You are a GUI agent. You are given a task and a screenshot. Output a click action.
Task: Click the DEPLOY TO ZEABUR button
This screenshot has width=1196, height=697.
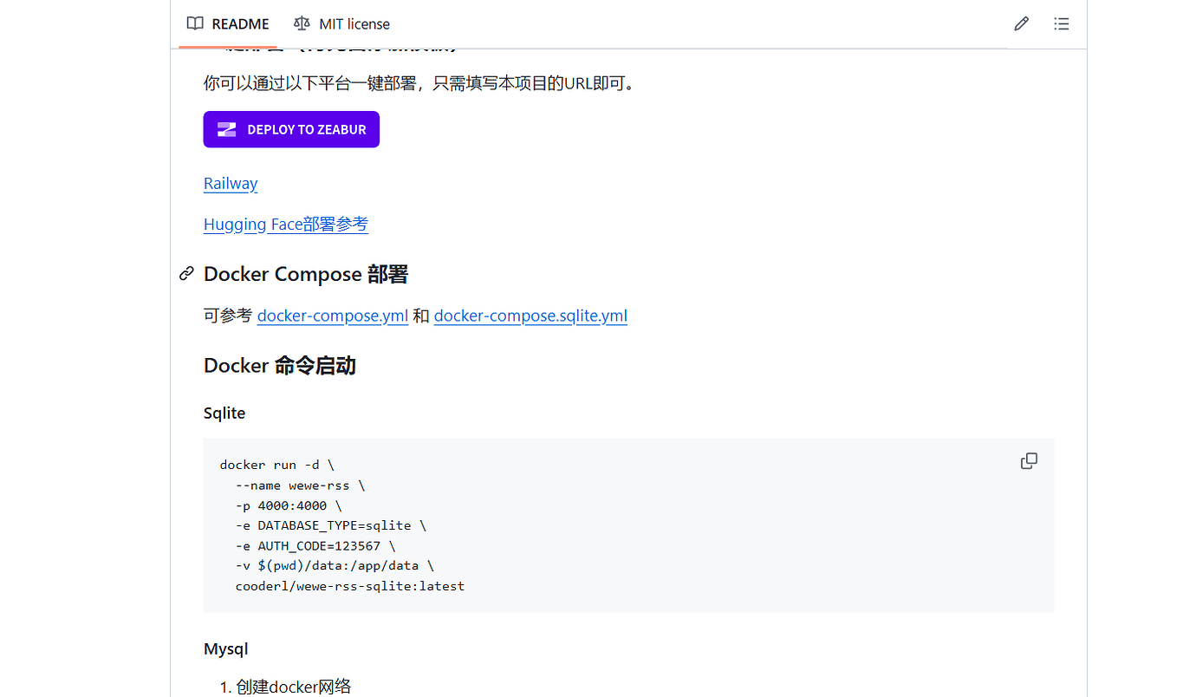291,128
